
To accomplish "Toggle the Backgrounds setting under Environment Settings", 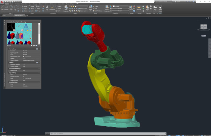I will tap(24, 70).
